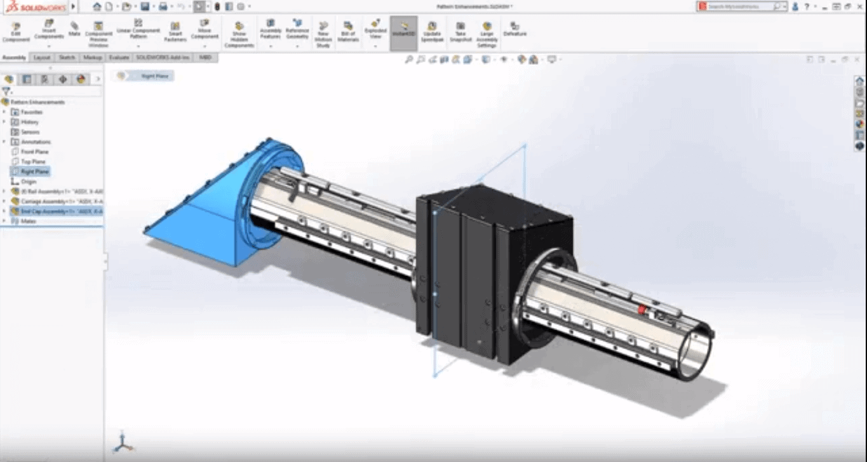Open Large Assembly Settings
The width and height of the screenshot is (867, 462).
click(x=487, y=34)
